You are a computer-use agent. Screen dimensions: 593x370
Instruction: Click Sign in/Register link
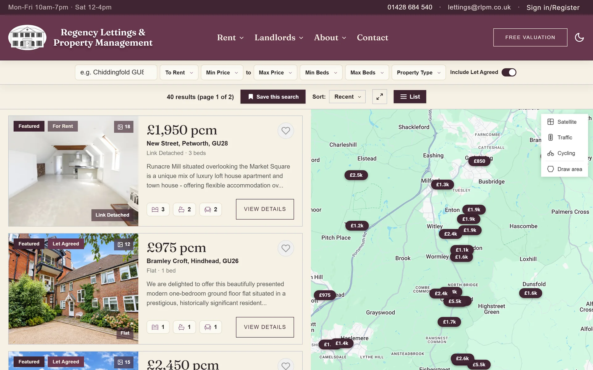point(553,7)
